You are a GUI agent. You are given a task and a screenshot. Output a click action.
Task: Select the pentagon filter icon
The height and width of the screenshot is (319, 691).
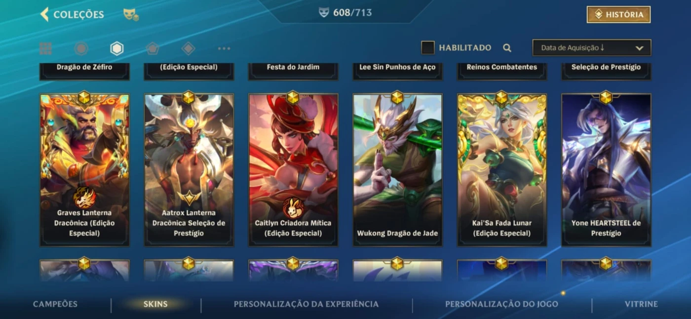[x=153, y=48]
